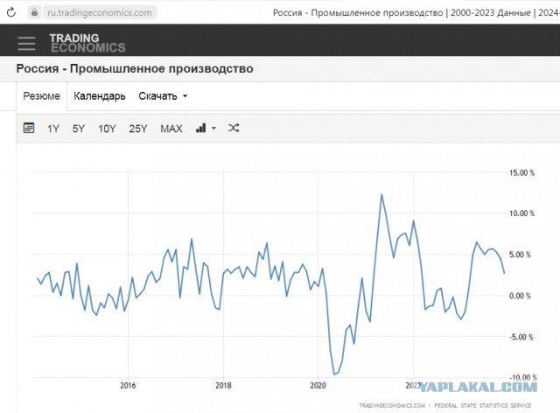Focus the ru.tradingeconomics.com address bar
560x413 pixels.
click(x=99, y=13)
